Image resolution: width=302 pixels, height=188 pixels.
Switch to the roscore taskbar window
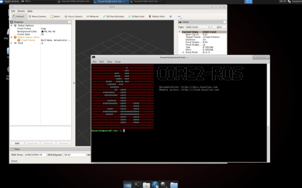(75, 1)
